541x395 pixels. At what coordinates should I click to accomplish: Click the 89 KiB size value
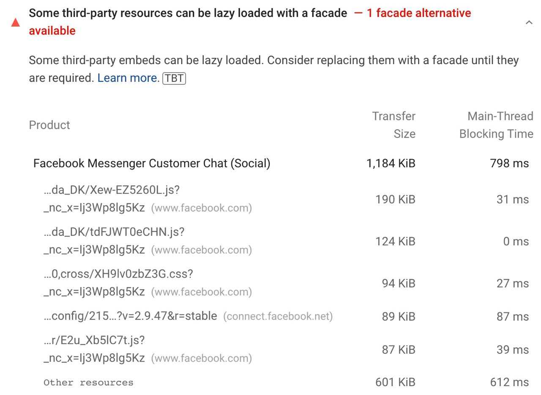pyautogui.click(x=399, y=317)
